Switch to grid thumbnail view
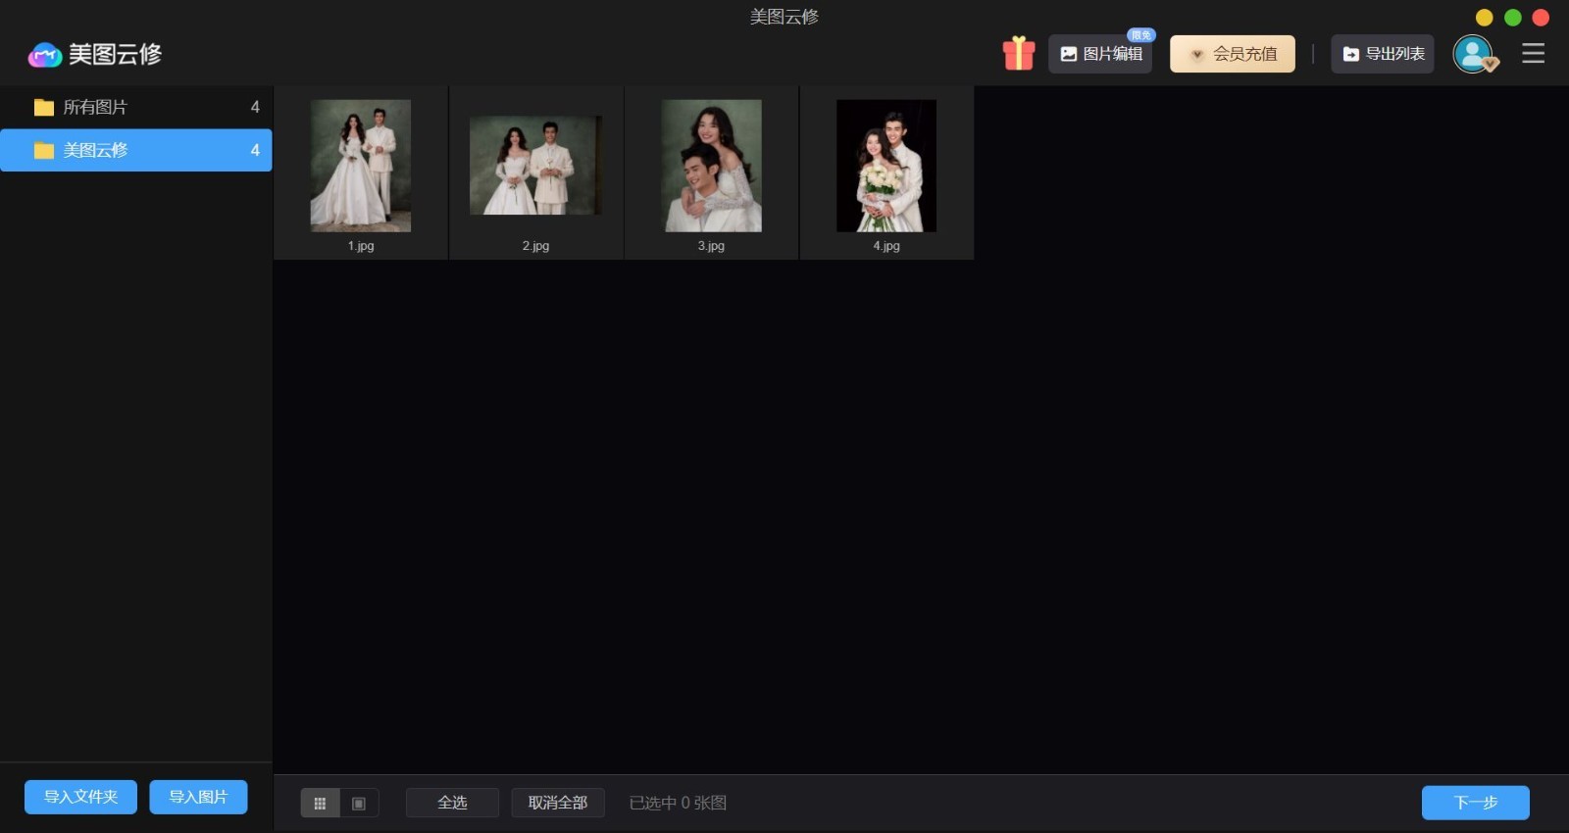This screenshot has width=1569, height=833. coord(320,803)
